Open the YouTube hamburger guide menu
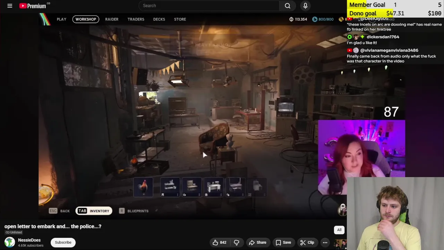This screenshot has width=444, height=250. [x=10, y=6]
